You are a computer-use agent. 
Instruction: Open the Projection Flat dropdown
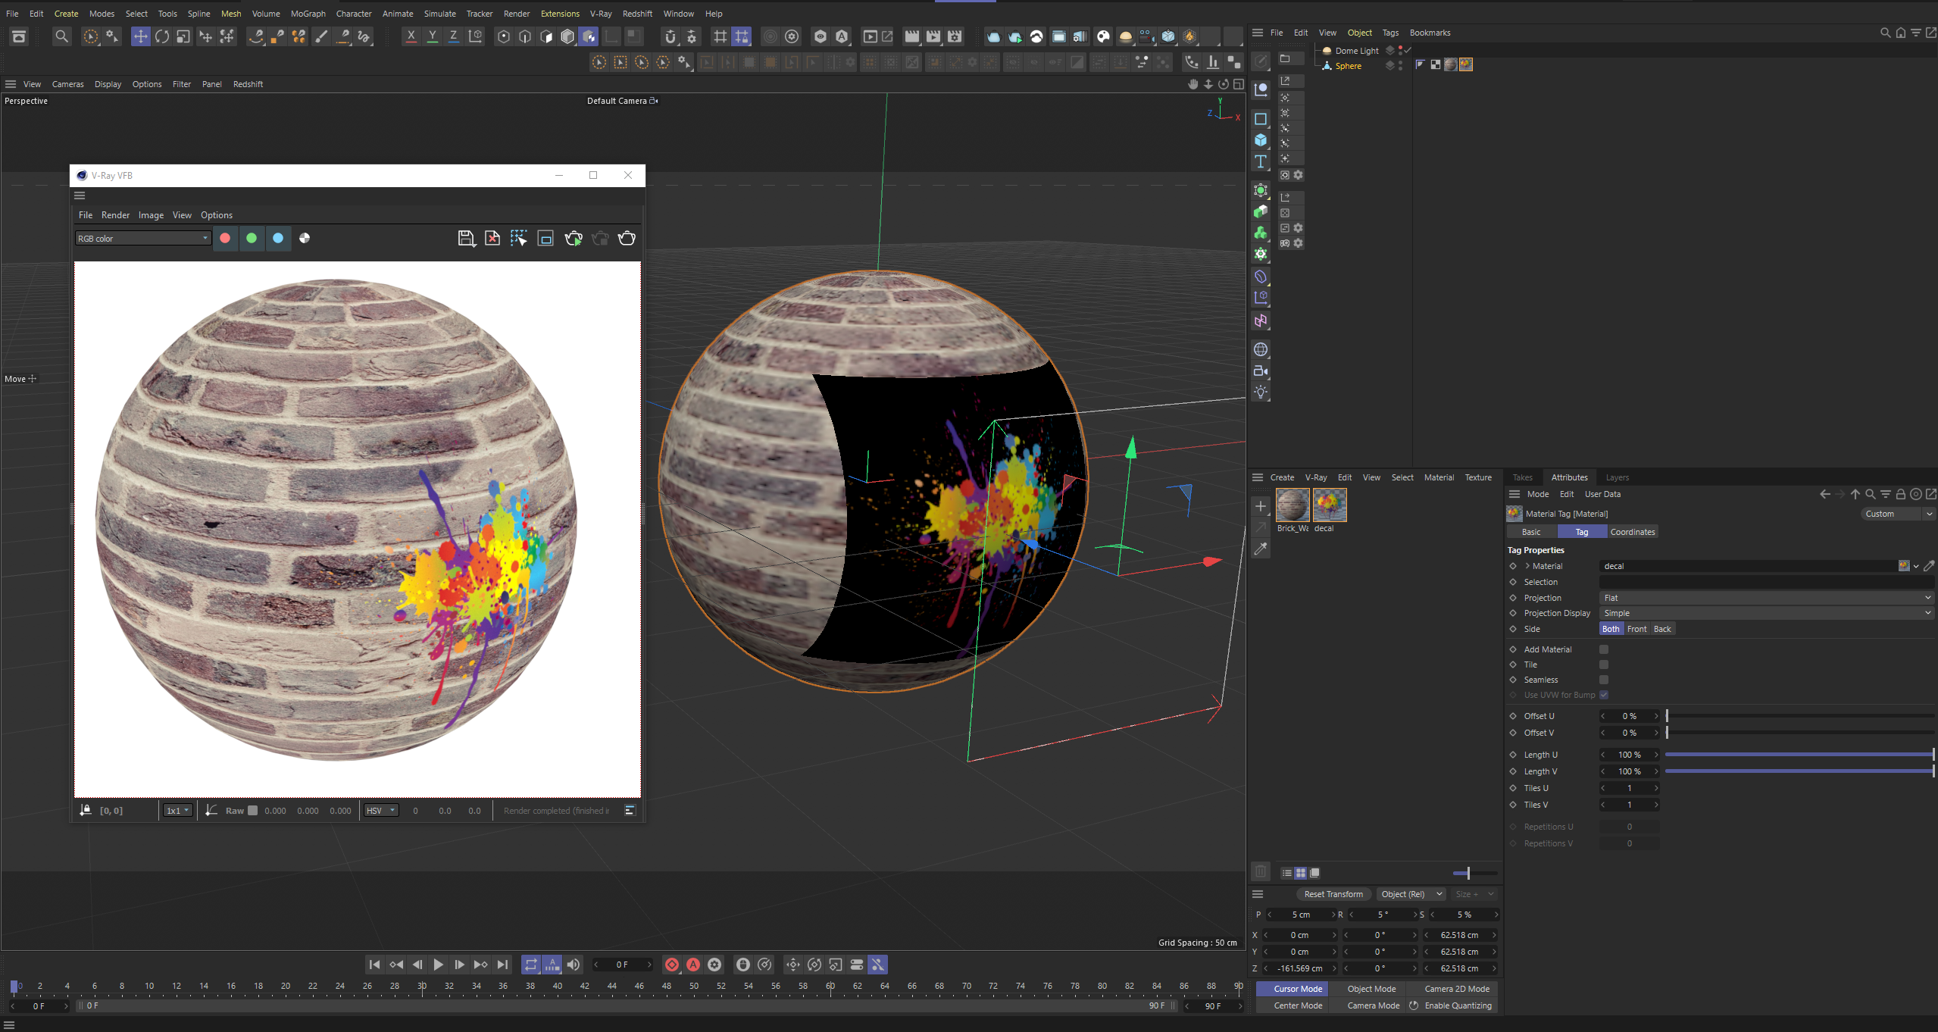(x=1766, y=598)
